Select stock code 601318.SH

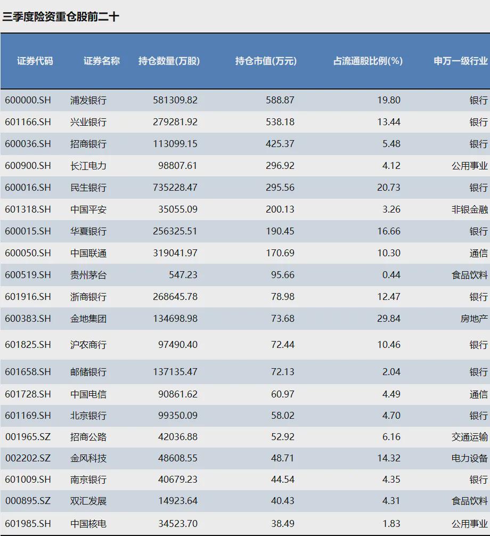[28, 209]
